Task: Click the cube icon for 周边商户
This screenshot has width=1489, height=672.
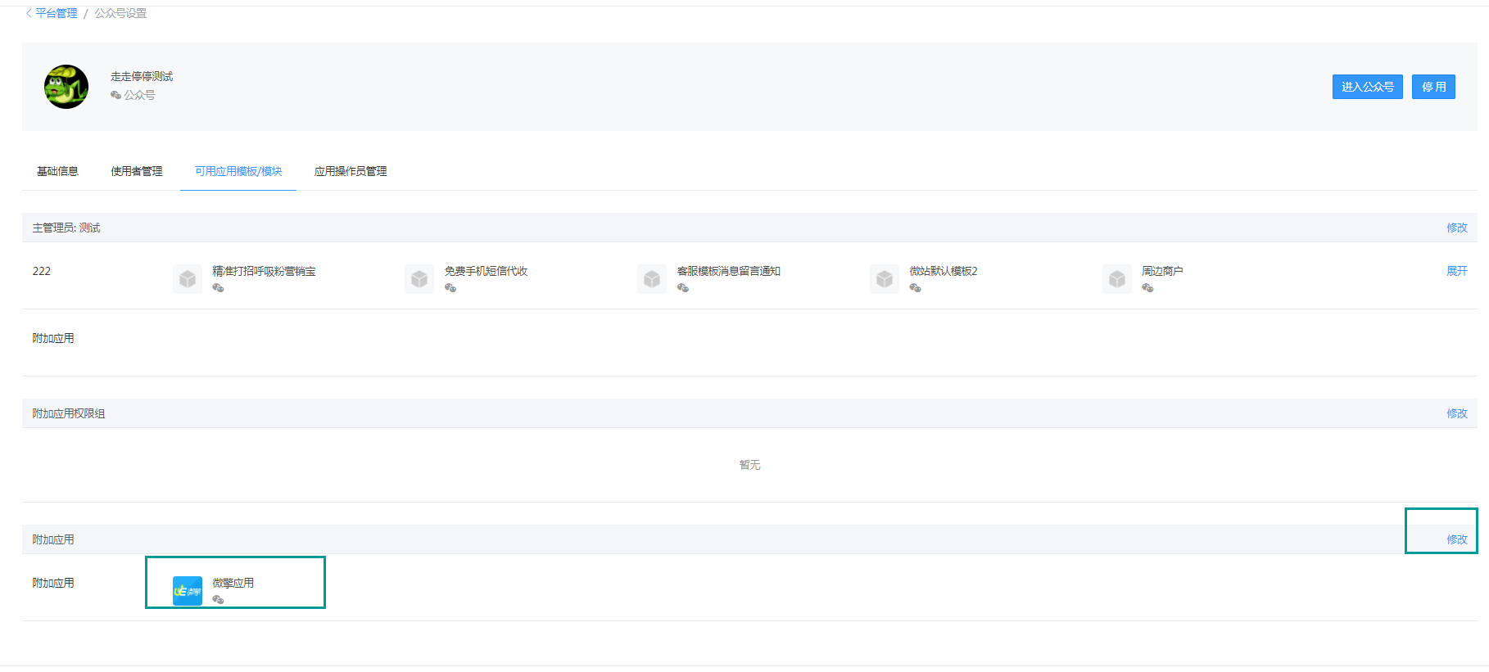Action: (1117, 279)
